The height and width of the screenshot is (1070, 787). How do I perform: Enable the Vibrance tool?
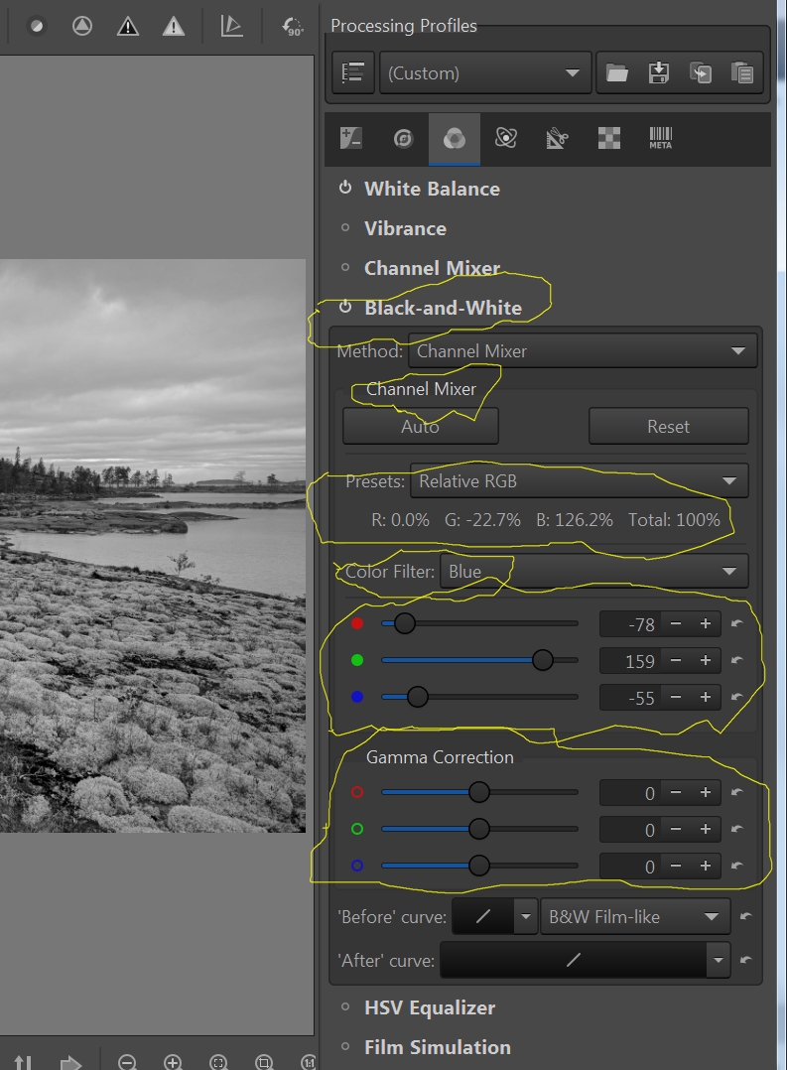tap(345, 228)
